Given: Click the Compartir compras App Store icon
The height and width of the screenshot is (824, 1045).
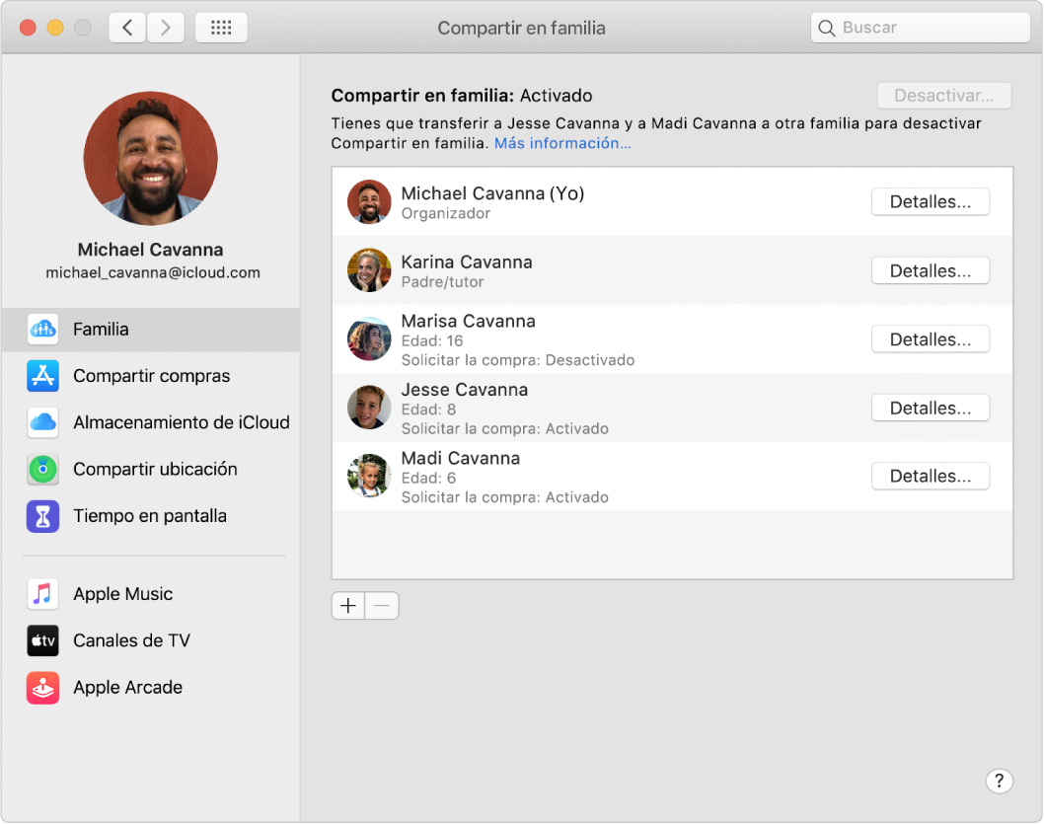Looking at the screenshot, I should 42,376.
